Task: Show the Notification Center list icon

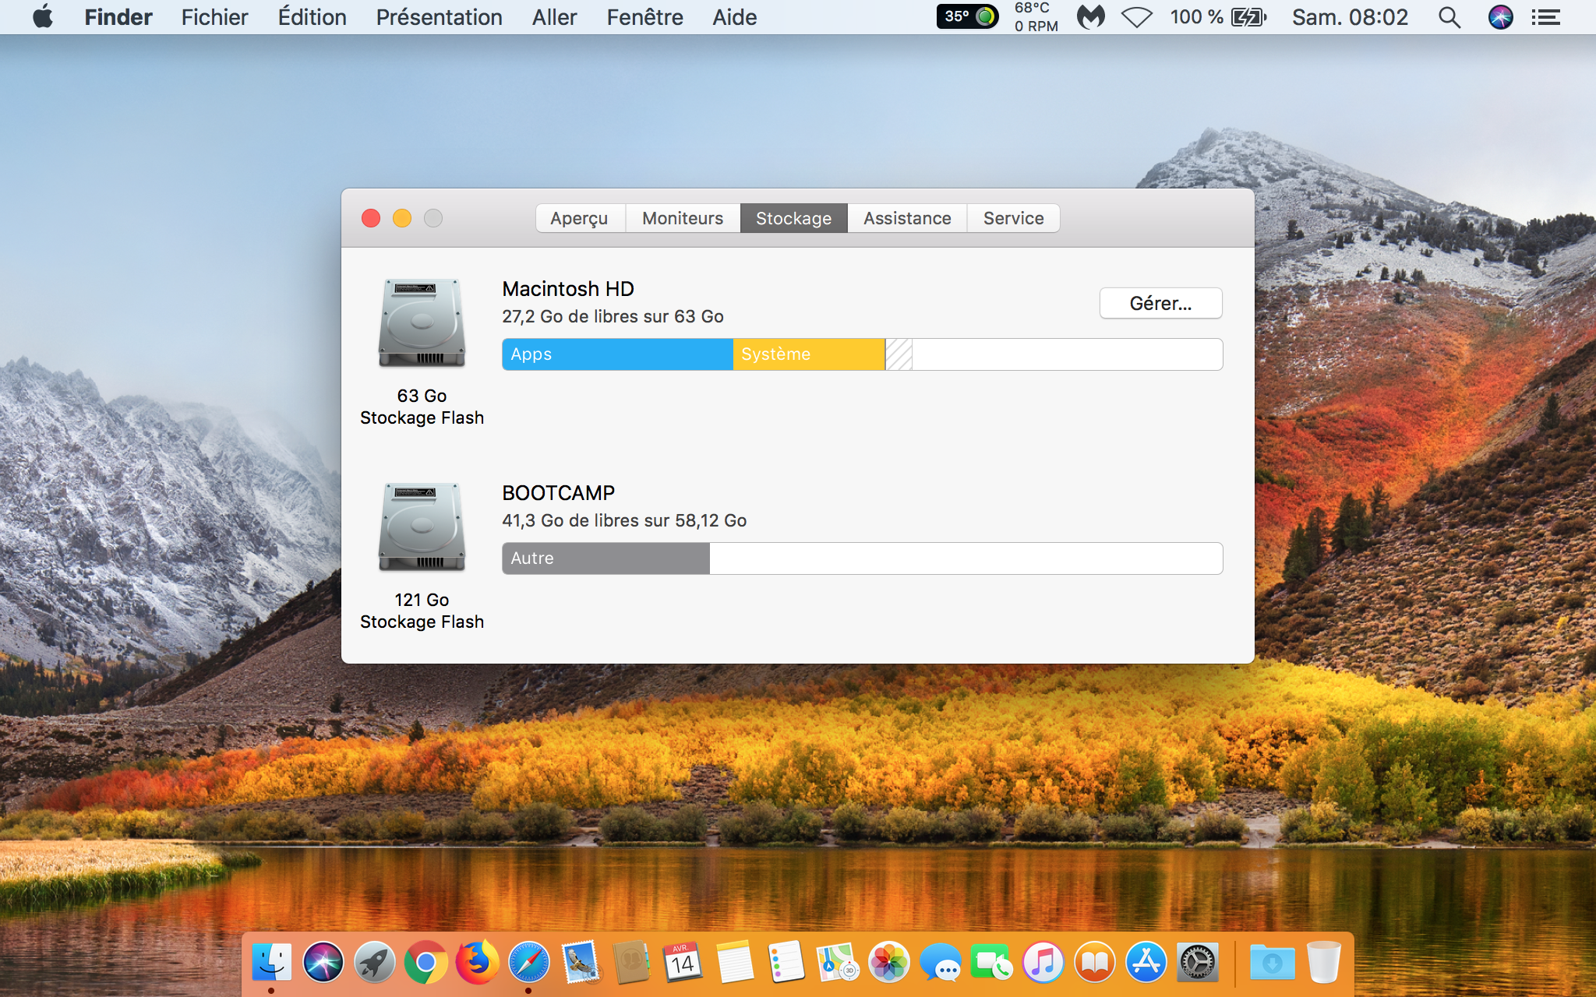Action: pyautogui.click(x=1545, y=17)
